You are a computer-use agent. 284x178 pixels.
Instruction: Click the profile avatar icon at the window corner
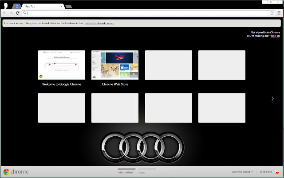point(6,6)
